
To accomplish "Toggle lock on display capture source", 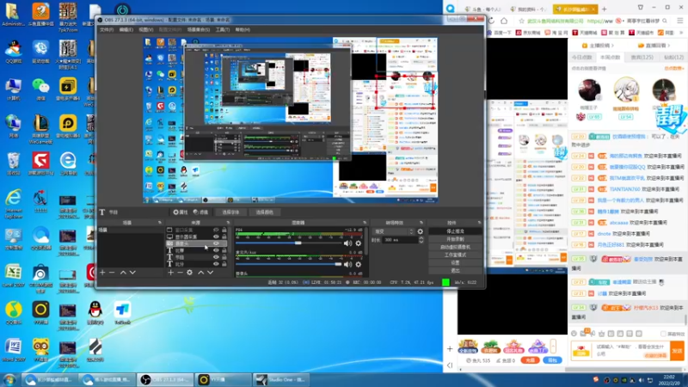I will (x=224, y=236).
